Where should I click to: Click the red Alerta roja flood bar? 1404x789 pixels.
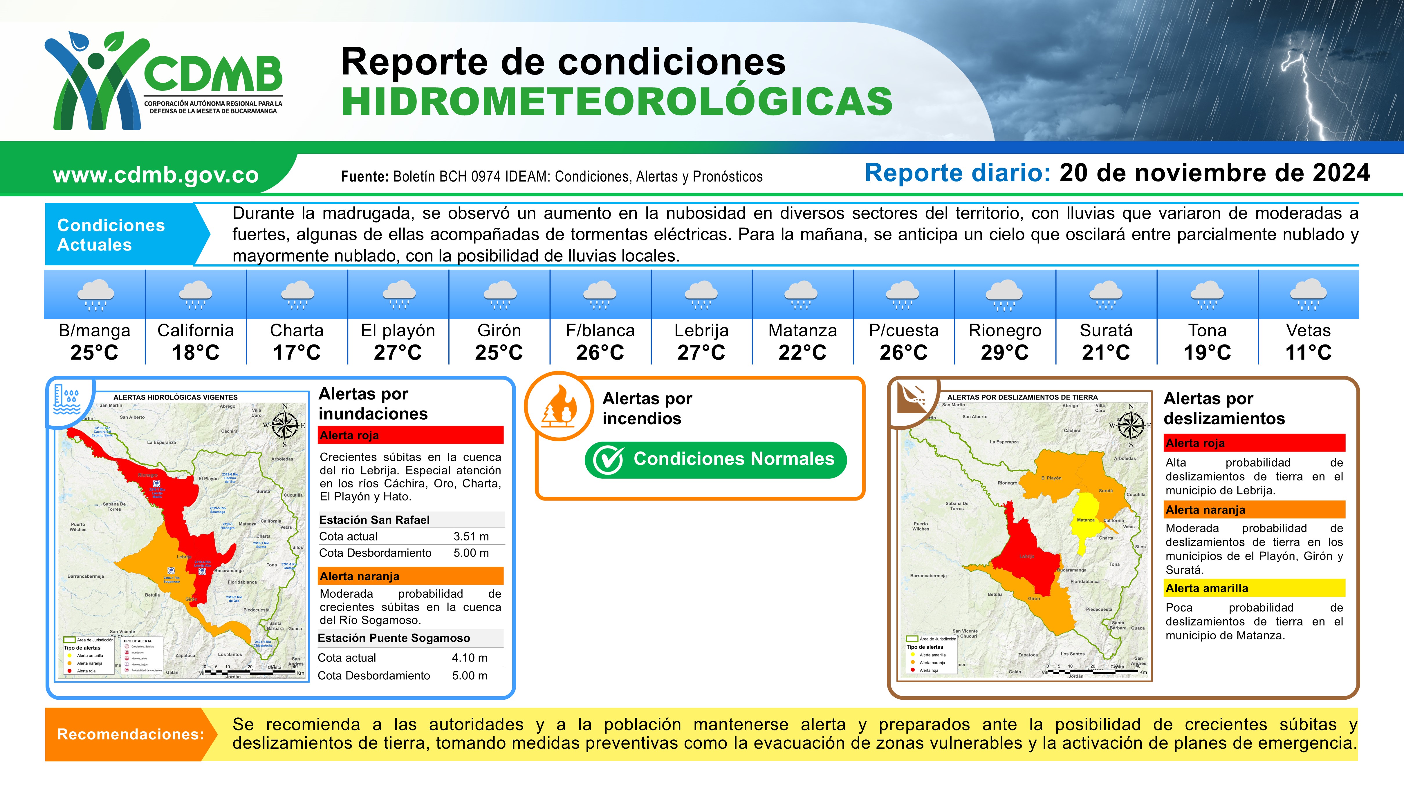(410, 435)
